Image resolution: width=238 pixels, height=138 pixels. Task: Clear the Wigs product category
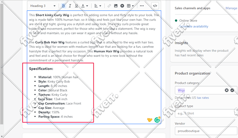[226, 90]
